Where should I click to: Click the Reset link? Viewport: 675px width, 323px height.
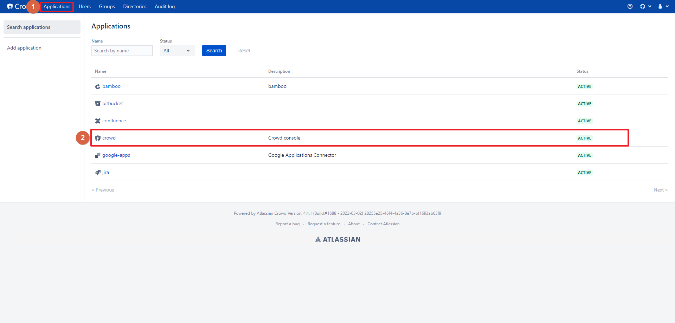pos(244,51)
